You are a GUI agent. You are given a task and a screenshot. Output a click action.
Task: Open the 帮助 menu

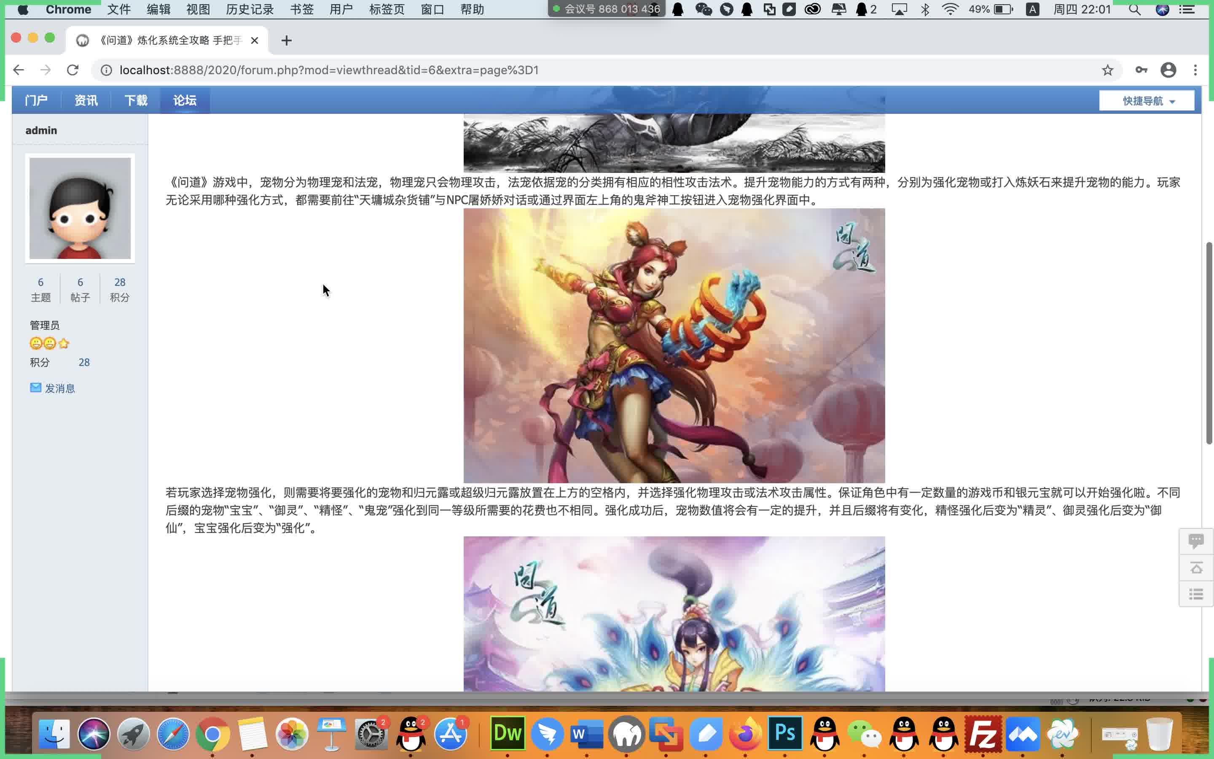472,10
